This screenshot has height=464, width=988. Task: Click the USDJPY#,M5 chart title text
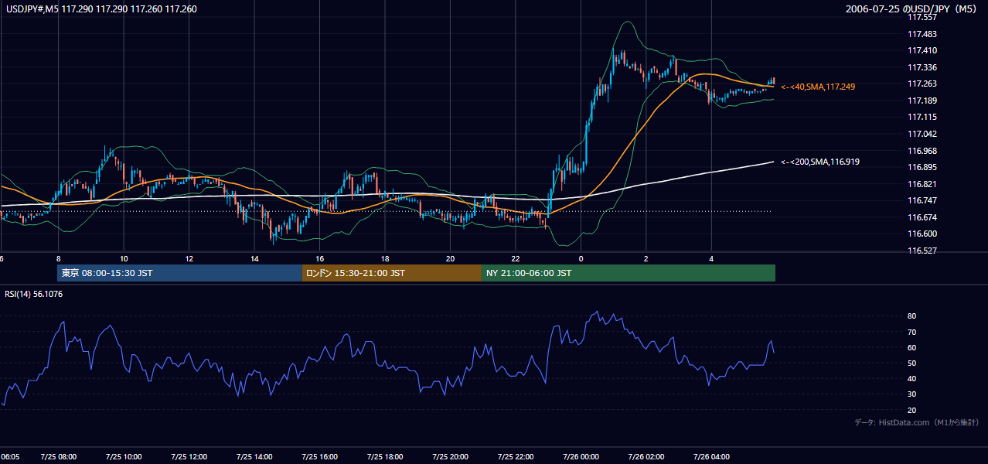tap(101, 9)
